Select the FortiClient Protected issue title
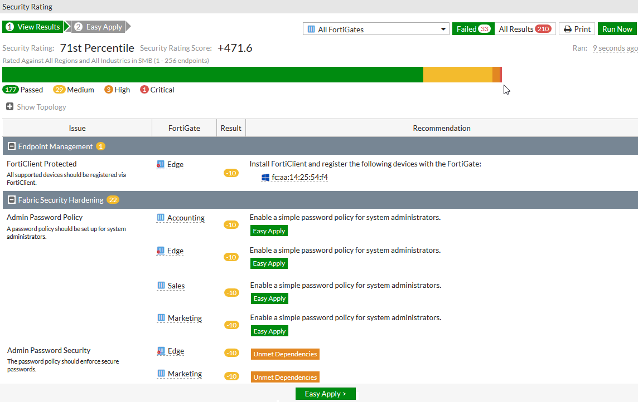This screenshot has height=402, width=638. click(x=41, y=164)
